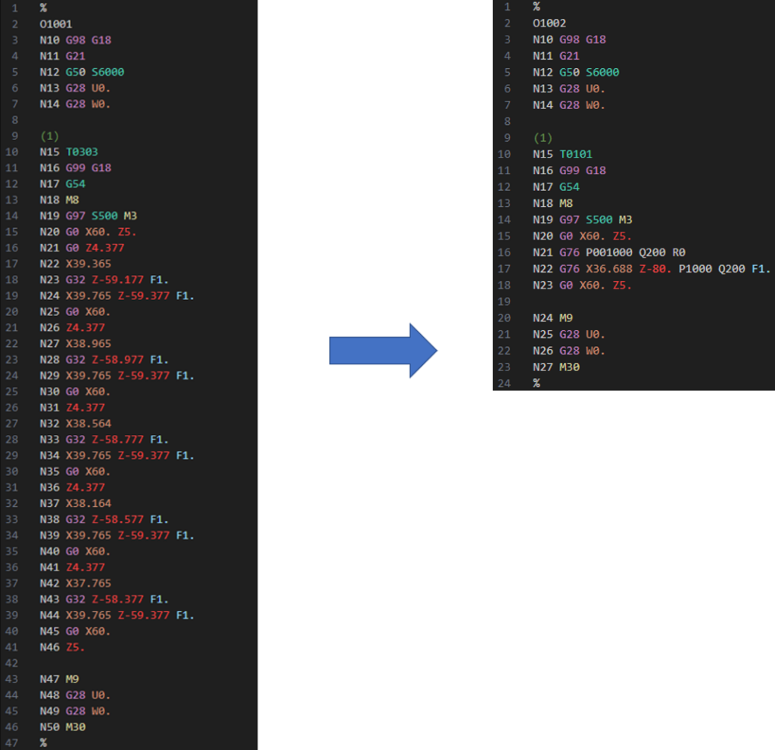This screenshot has height=750, width=775.
Task: Click the N46 Z5. line
Action: click(x=62, y=647)
